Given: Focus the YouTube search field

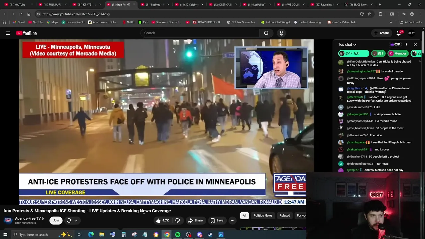Looking at the screenshot, I should pos(200,33).
